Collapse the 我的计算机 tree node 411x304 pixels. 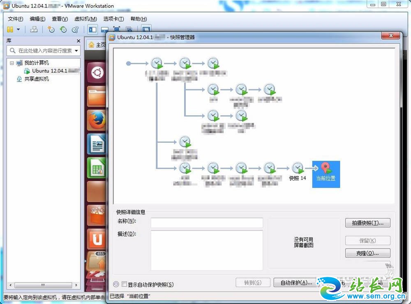pyautogui.click(x=12, y=63)
